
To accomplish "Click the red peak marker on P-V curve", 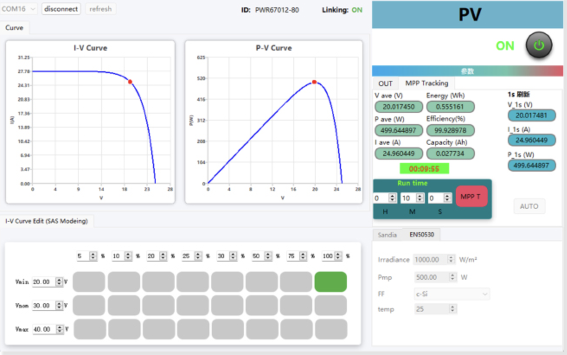I will click(x=314, y=82).
